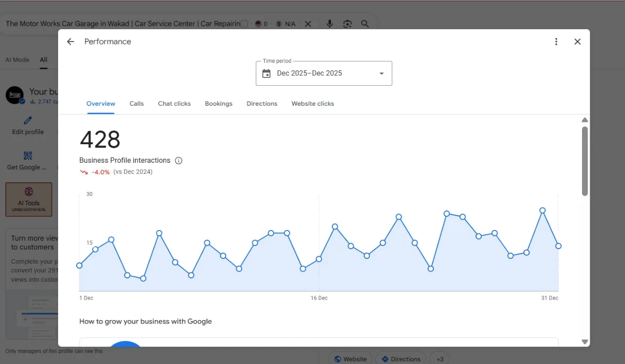The width and height of the screenshot is (625, 364).
Task: Select the 31 Dec data point on chart
Action: (558, 246)
